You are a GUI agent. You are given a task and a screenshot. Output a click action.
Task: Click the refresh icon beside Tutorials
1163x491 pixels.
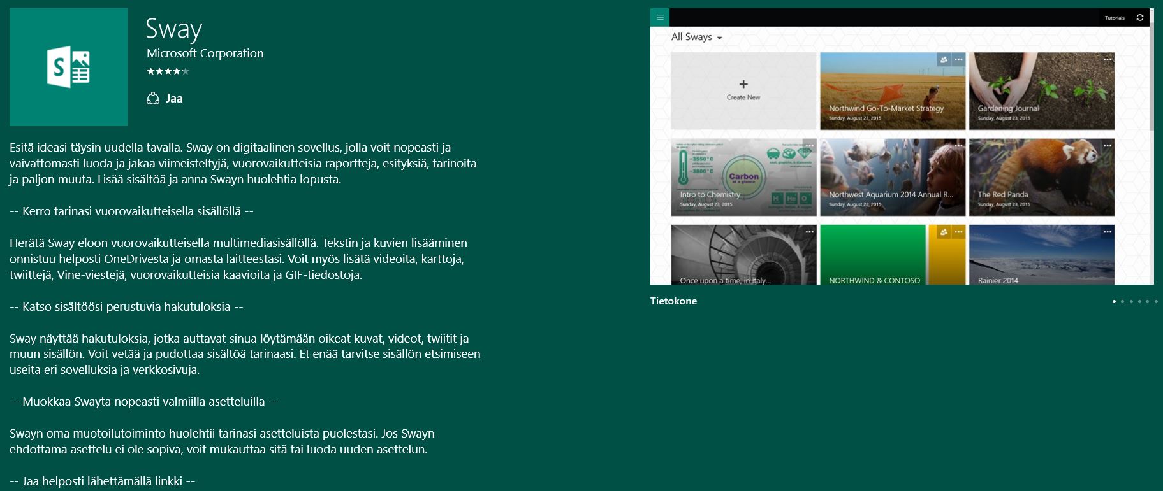coord(1140,18)
